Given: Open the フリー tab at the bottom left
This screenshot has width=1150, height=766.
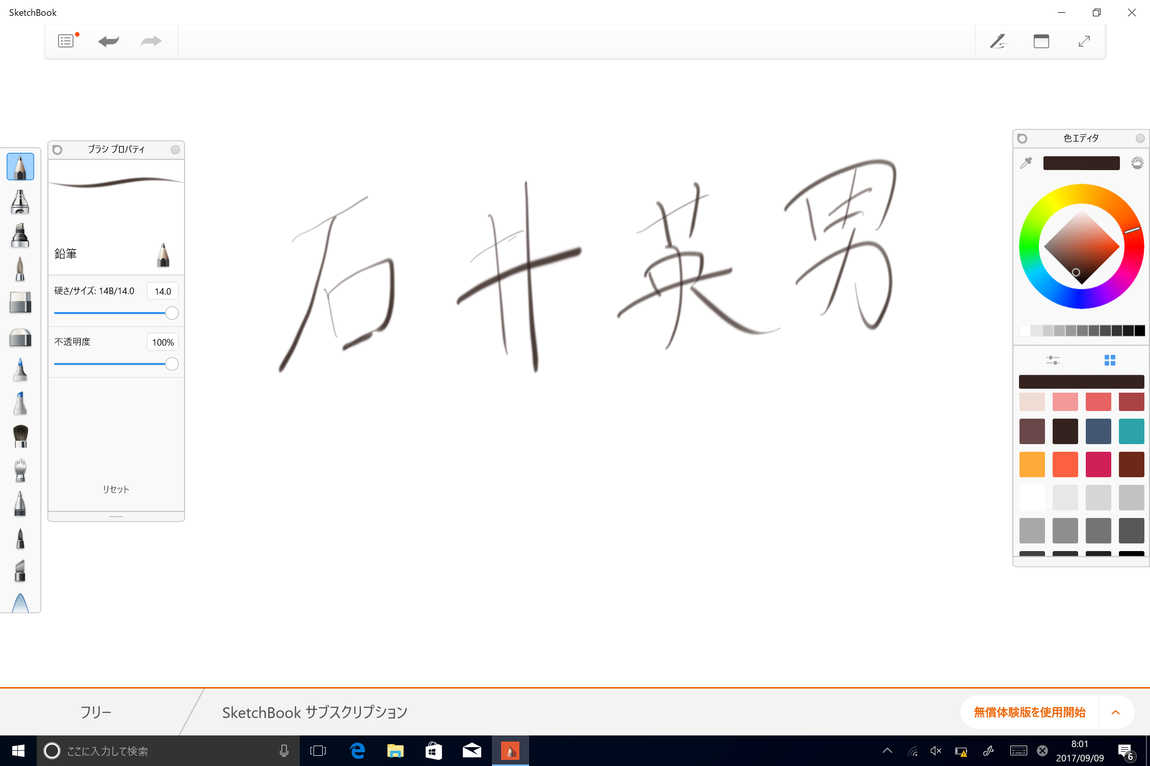Looking at the screenshot, I should pyautogui.click(x=95, y=712).
